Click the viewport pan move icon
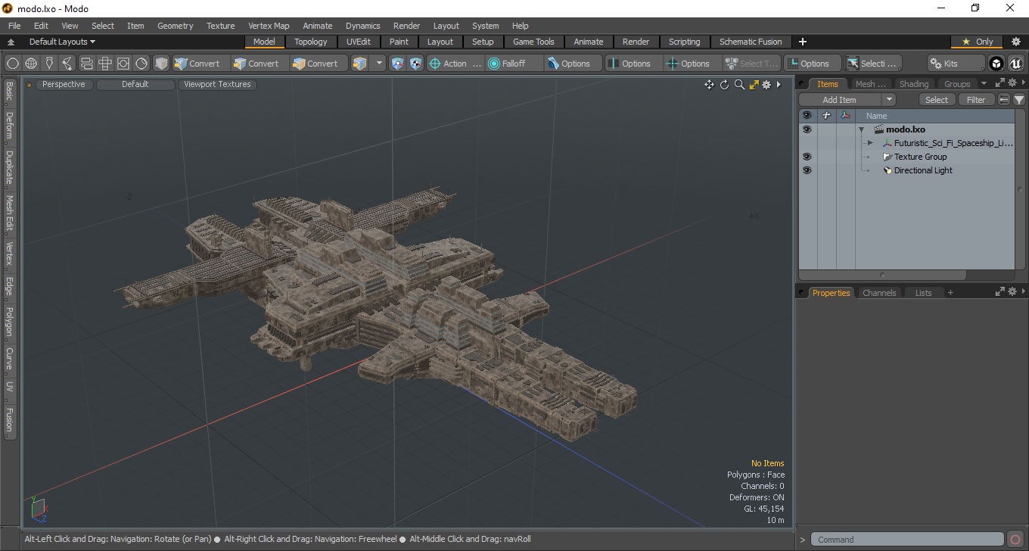 point(709,85)
